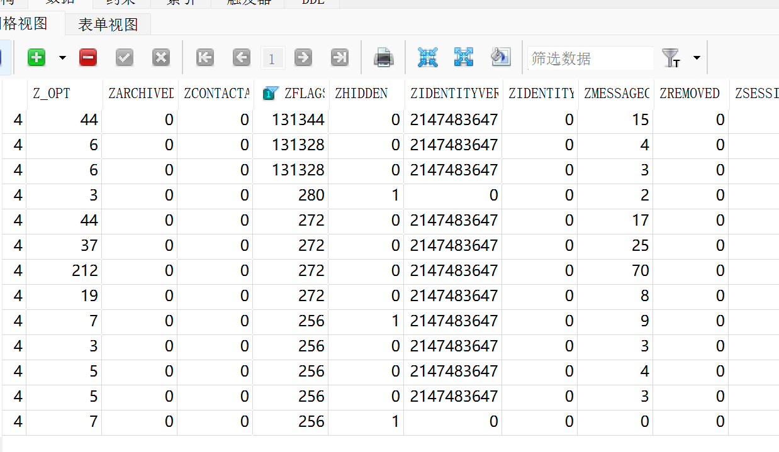Select ZIDENTITYVER value 0 in last row
This screenshot has width=779, height=452.
tap(453, 421)
